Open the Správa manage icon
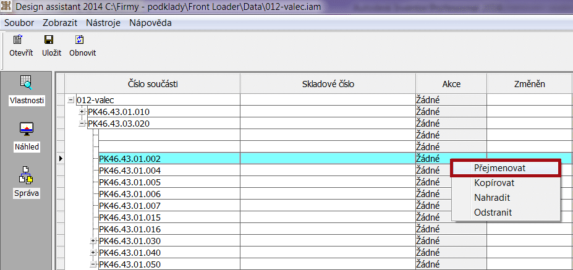573x270 pixels. click(27, 175)
